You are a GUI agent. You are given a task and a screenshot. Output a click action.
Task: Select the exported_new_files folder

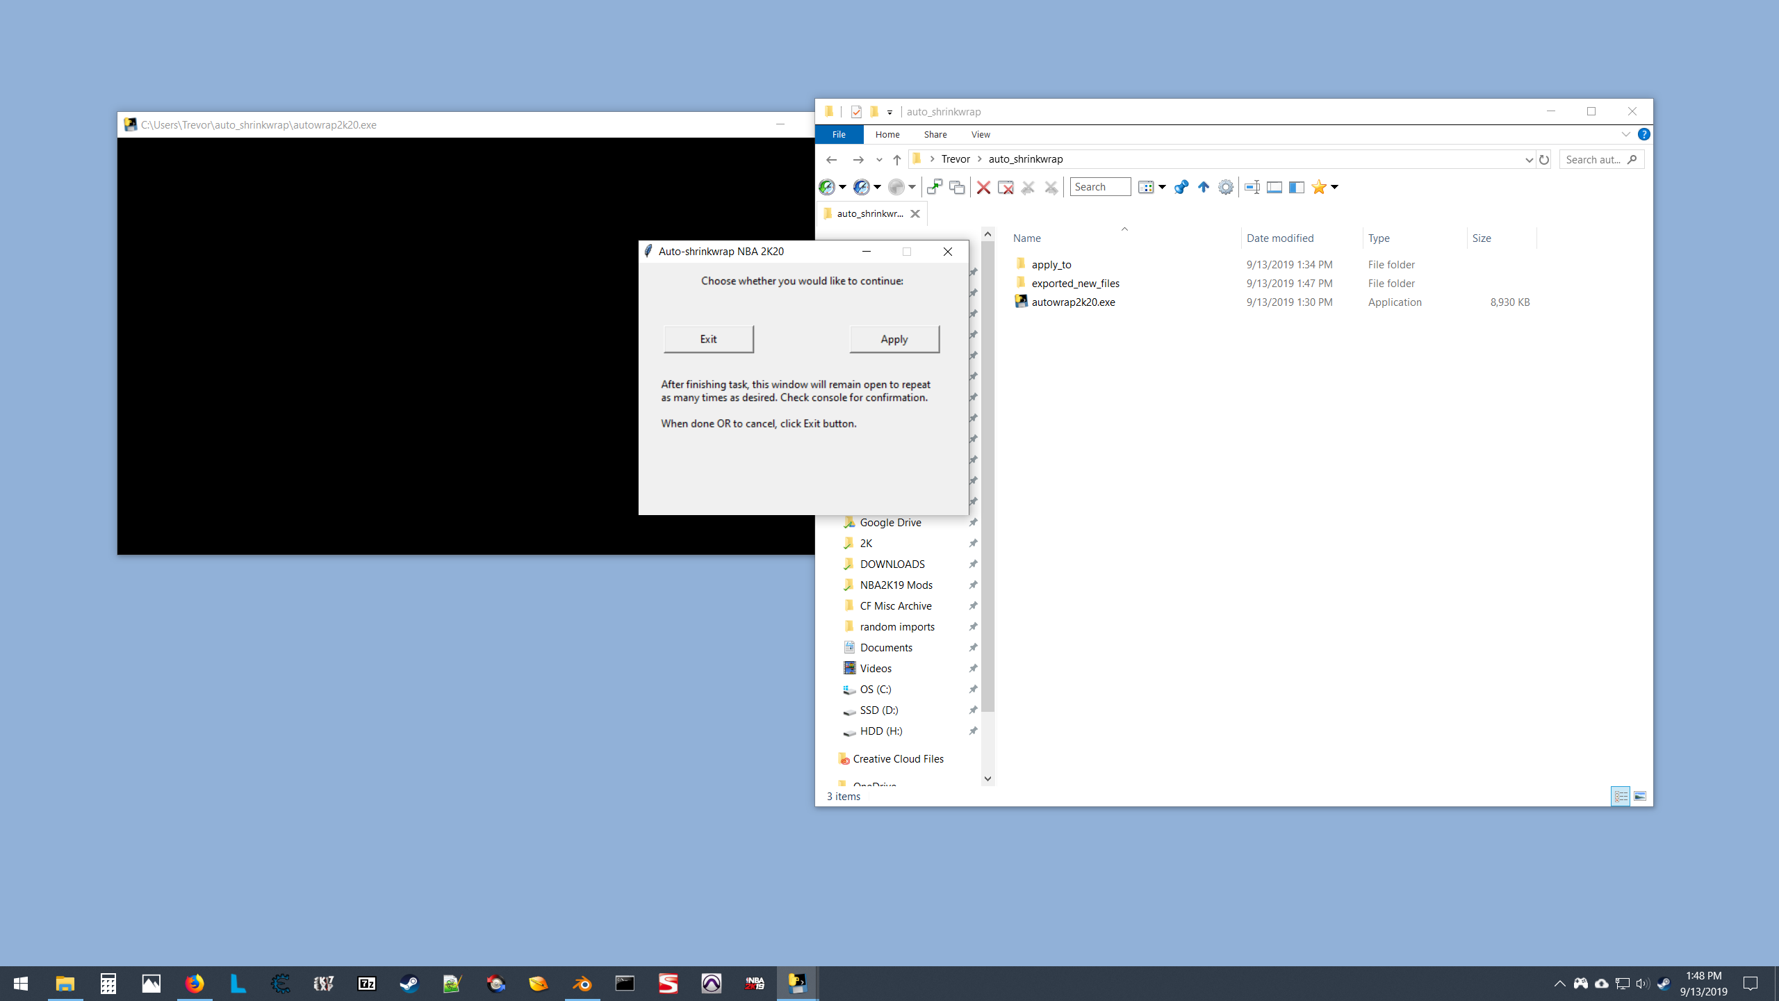(1075, 283)
